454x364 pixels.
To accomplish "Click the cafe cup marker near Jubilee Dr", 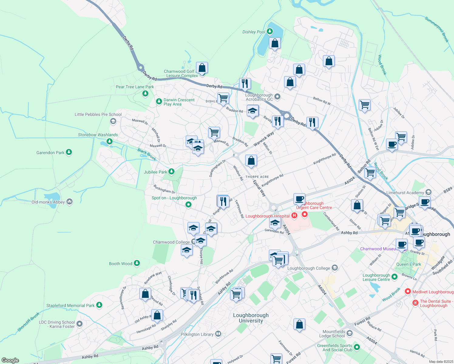I will 392,145.
